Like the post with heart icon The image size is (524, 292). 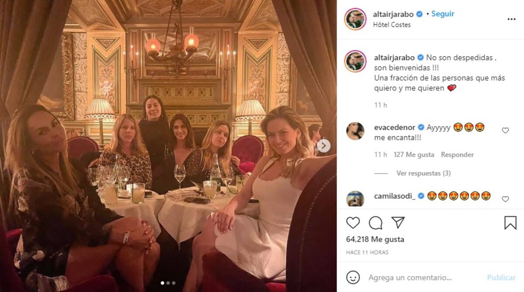pos(353,223)
